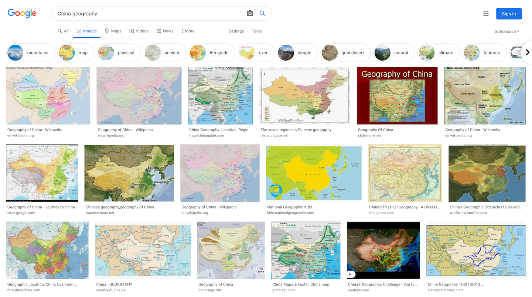The image size is (532, 297).
Task: Open the sites.google.com Journey to China thumbnail
Action: point(42,173)
